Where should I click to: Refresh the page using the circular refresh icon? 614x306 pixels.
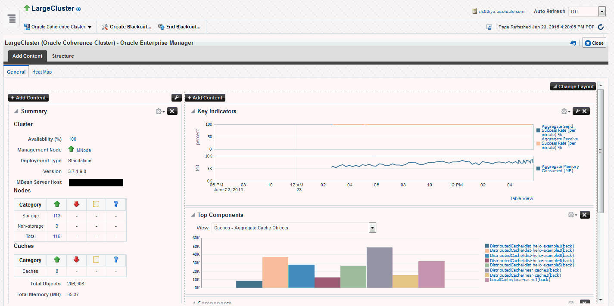[601, 27]
